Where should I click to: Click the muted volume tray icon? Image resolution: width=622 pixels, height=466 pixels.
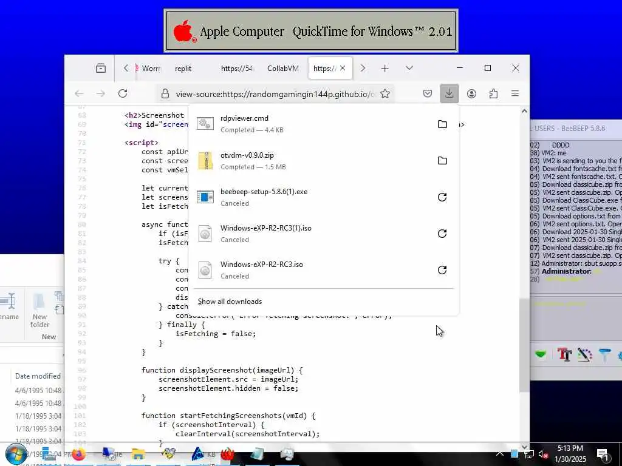(543, 454)
